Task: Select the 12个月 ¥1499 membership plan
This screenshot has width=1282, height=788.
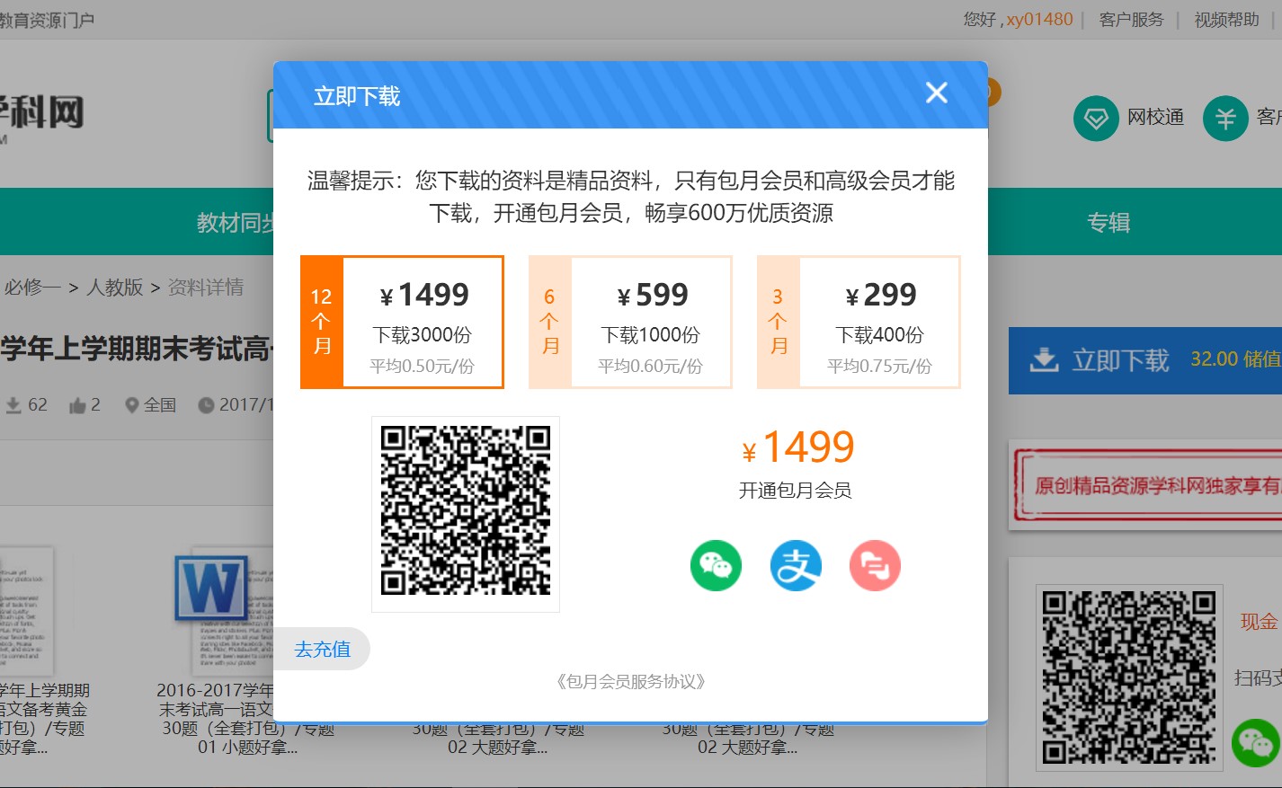Action: [402, 322]
